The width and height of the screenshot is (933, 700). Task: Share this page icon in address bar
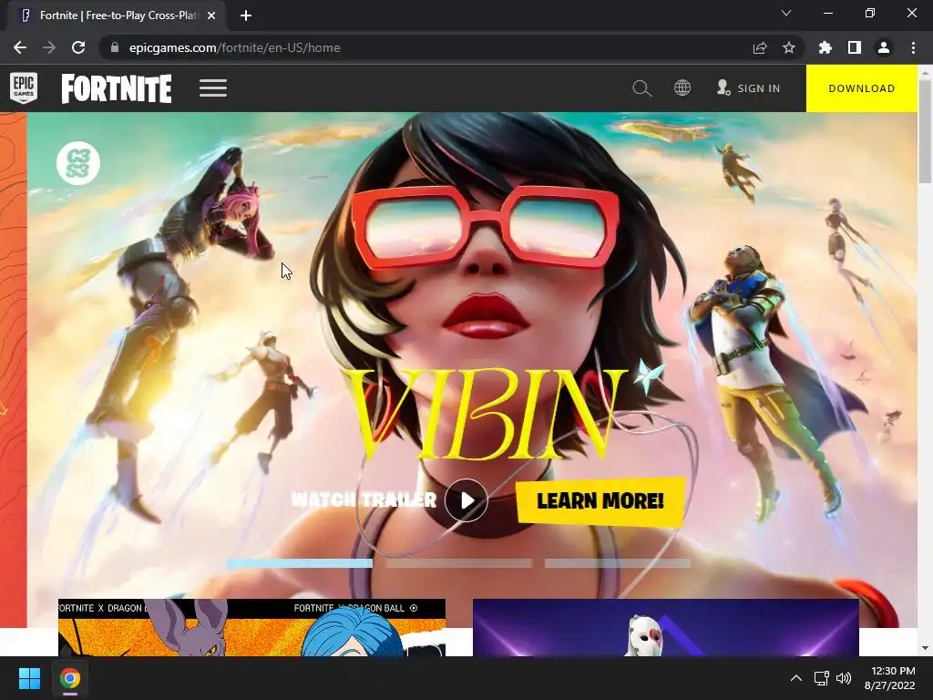click(x=760, y=47)
